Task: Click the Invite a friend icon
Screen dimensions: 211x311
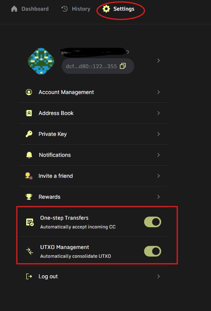Action: 29,176
